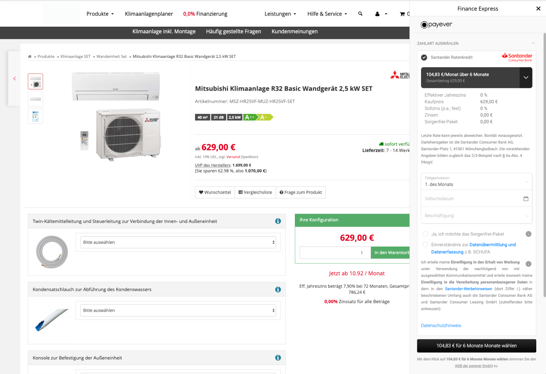Viewport: 546px width, 374px height.
Task: Click info icon beside Werbung consent text
Action: pyautogui.click(x=528, y=264)
